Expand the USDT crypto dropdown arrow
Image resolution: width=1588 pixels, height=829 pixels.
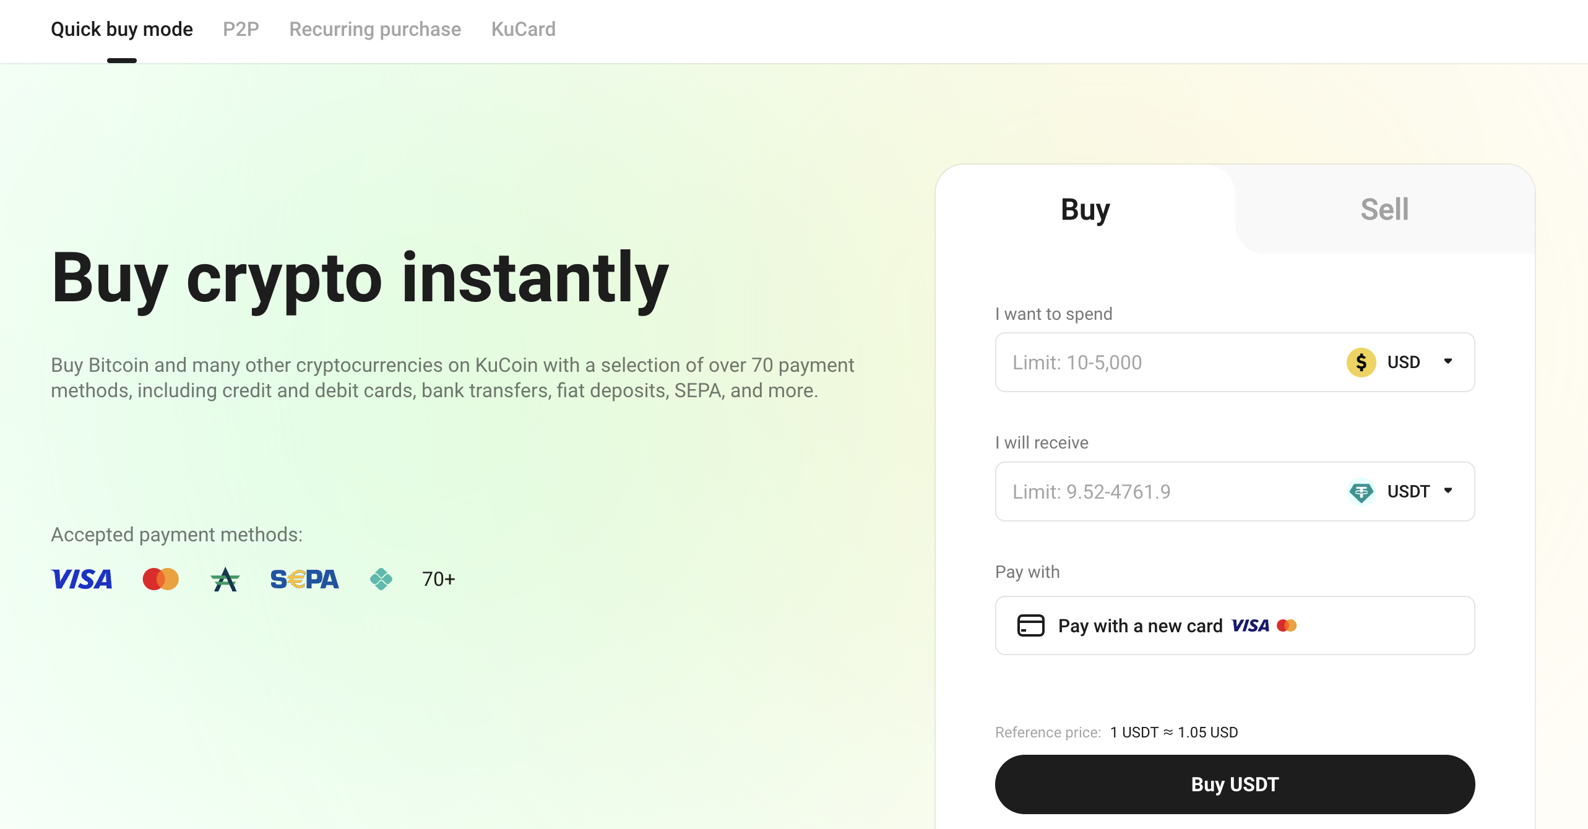tap(1448, 491)
